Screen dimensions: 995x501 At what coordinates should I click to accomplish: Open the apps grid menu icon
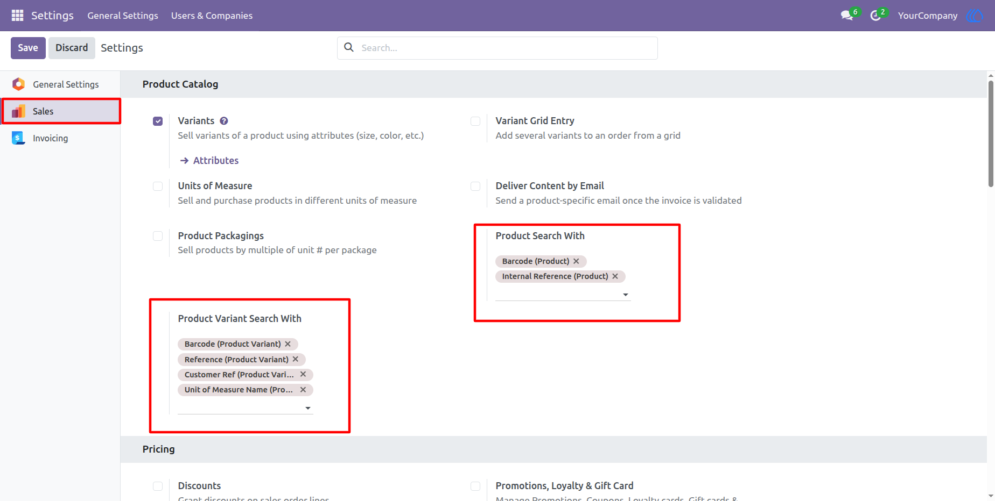tap(17, 16)
